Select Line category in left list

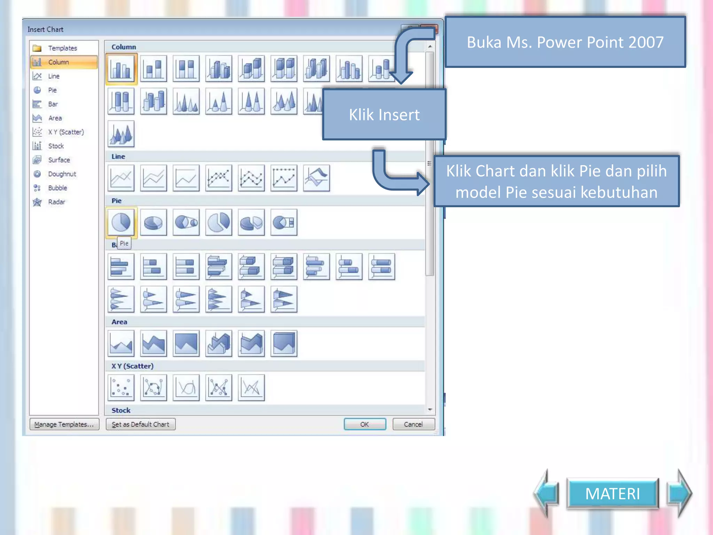(x=64, y=76)
